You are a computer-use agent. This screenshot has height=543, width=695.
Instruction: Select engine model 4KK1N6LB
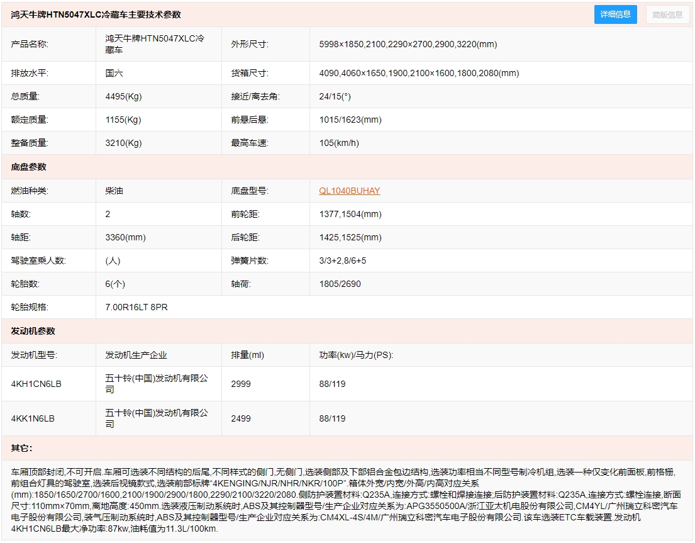[32, 418]
